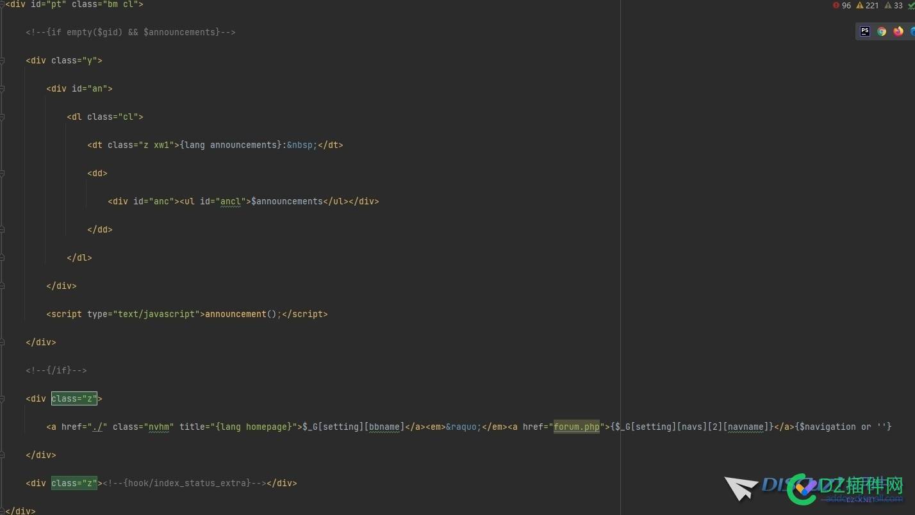Screen dimensions: 915x515
Task: Place cursor on id="ancl" attribute
Action: click(223, 201)
